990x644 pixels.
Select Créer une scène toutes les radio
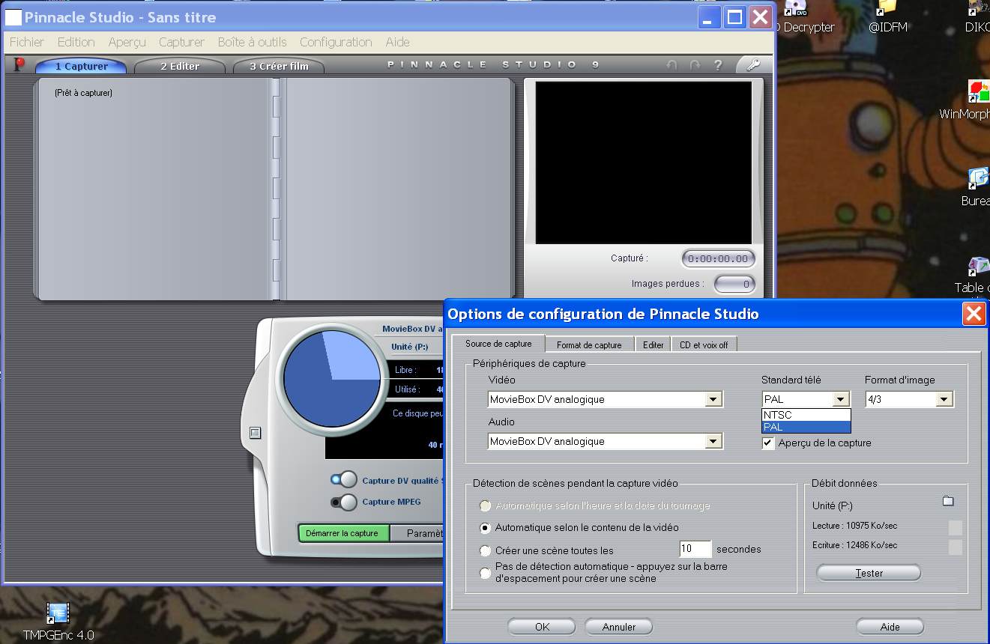486,550
